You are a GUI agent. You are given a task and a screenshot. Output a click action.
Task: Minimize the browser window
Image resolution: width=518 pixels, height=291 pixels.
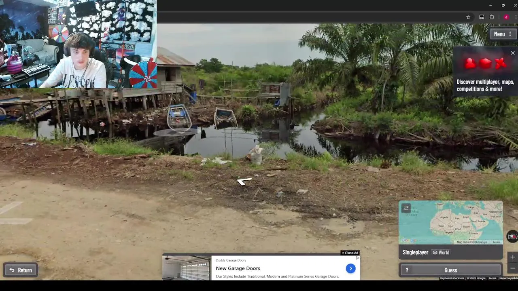pos(490,6)
